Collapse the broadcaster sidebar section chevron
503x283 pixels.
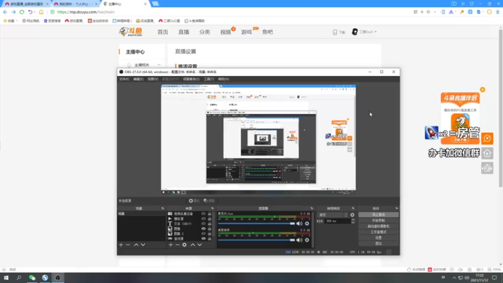pyautogui.click(x=159, y=65)
